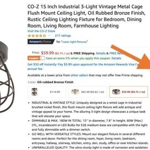
Task: Click the two-pack fixture thumbnail icon
Action: click(34, 92)
